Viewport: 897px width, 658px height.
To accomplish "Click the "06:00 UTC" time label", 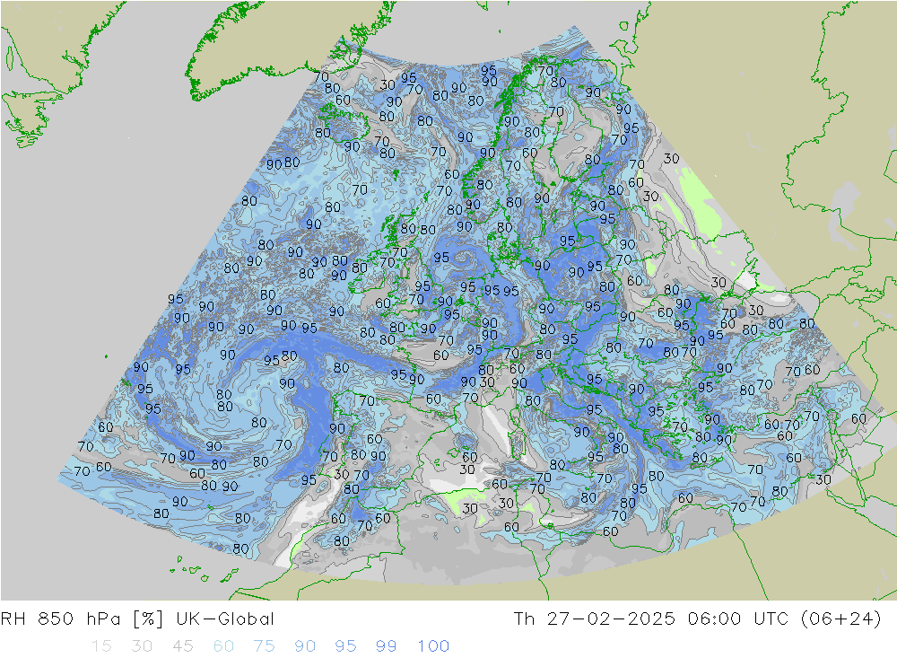I will (x=738, y=619).
